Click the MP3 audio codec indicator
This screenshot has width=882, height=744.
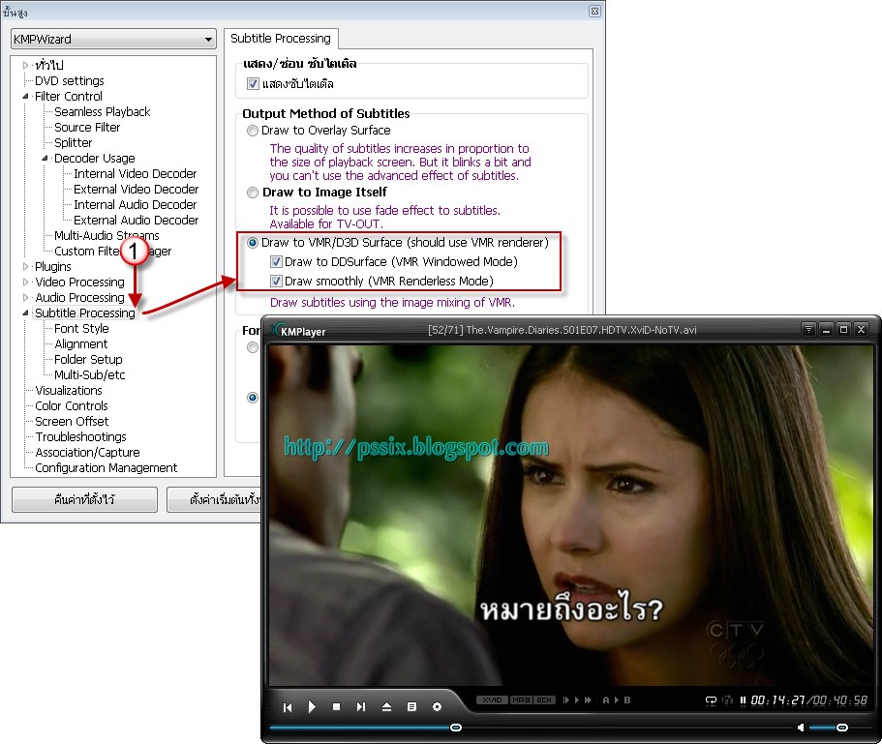(521, 699)
